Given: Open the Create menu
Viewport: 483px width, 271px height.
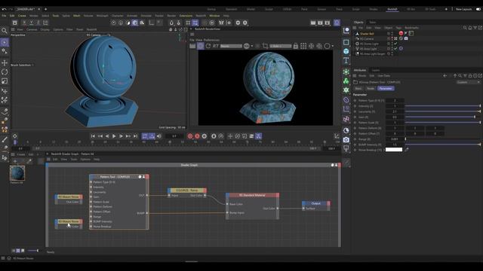Looking at the screenshot, I should coord(22,16).
